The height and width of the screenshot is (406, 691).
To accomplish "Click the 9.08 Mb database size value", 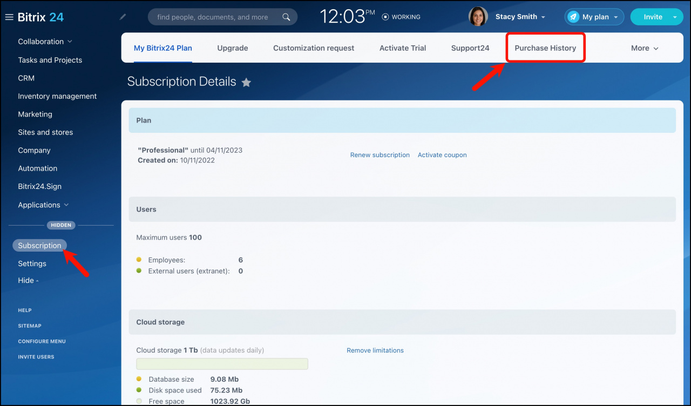I will [x=225, y=380].
